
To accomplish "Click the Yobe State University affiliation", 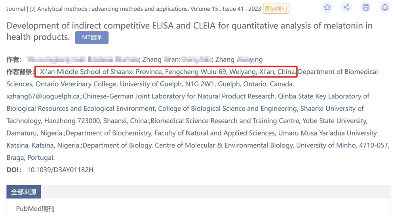I will [334, 121].
